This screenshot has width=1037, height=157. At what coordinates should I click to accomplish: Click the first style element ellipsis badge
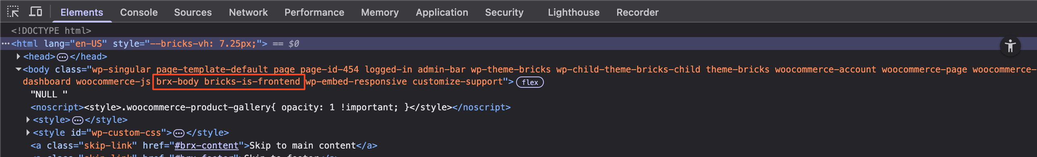click(x=78, y=120)
